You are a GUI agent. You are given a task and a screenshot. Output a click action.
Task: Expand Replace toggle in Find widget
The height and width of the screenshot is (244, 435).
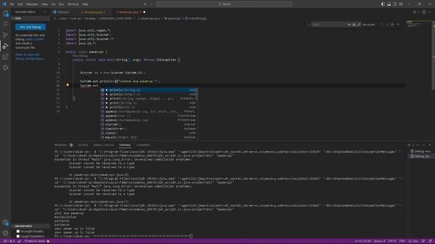click(x=309, y=24)
